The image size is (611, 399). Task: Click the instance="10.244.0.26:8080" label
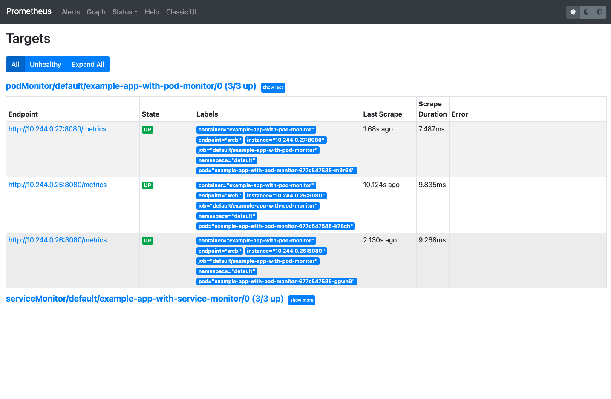pos(286,251)
